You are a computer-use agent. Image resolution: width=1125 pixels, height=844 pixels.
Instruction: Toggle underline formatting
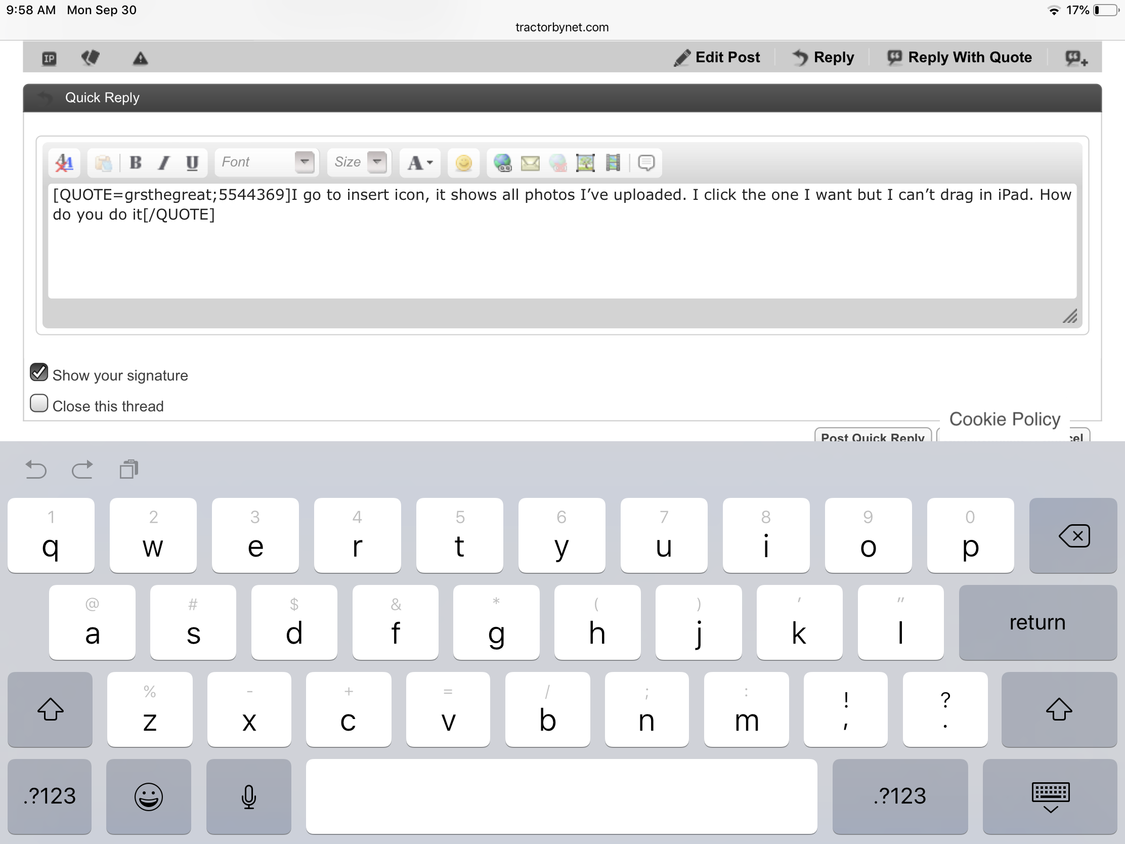[x=192, y=163]
